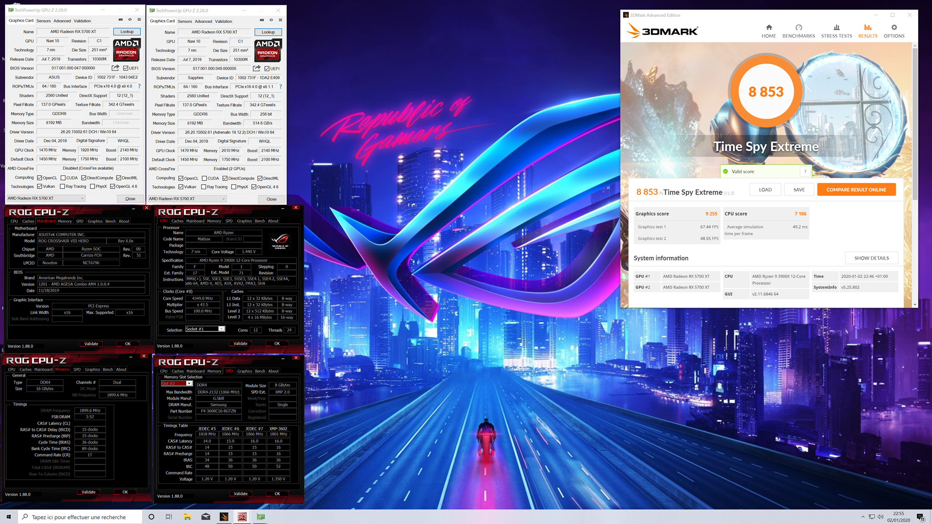Click screenshot camera icon in left GPU-Z window
932x524 pixels.
[x=121, y=20]
